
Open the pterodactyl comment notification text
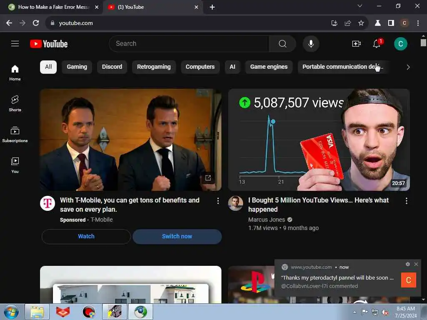(x=337, y=277)
